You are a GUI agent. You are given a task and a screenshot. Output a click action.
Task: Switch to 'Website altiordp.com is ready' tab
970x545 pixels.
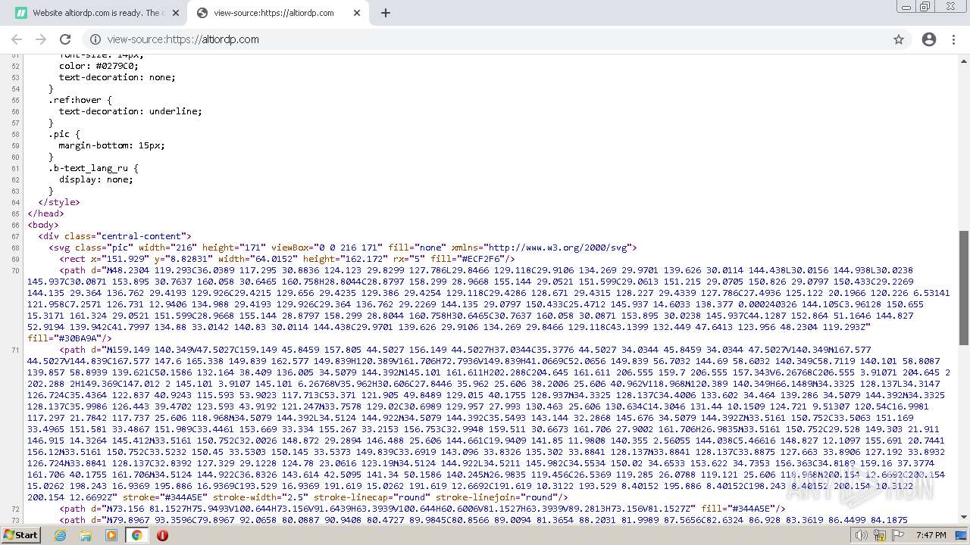click(96, 13)
